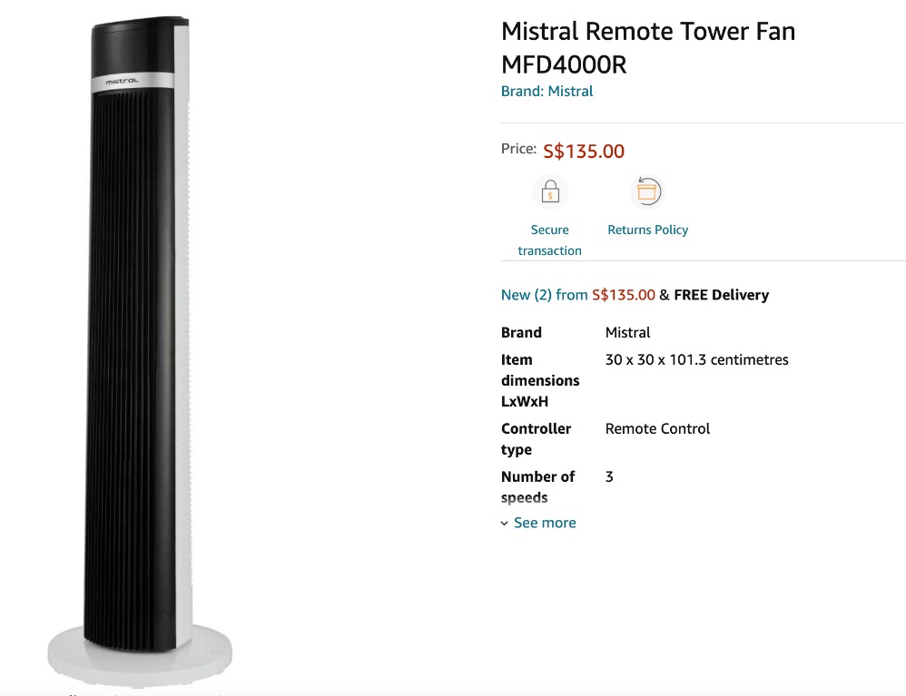Click the FREE Delivery text
This screenshot has width=906, height=696.
point(722,295)
